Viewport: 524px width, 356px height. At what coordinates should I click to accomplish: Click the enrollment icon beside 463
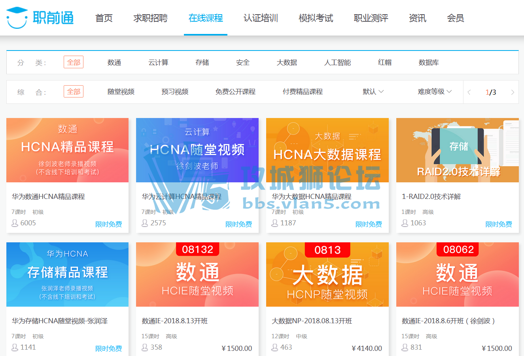coord(275,348)
